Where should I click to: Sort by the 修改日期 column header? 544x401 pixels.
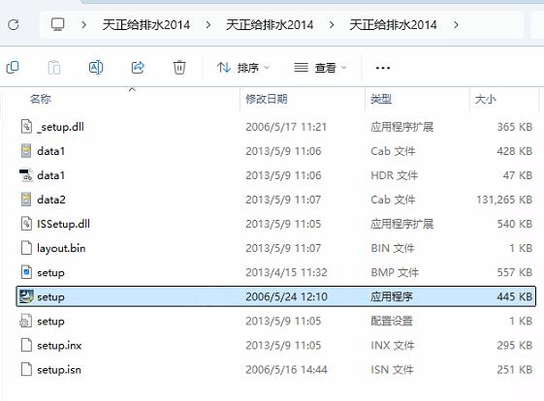click(267, 99)
